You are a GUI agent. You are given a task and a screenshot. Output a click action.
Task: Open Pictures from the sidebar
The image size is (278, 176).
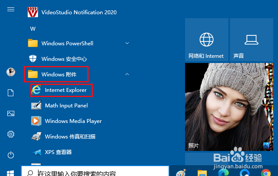[x=11, y=113]
